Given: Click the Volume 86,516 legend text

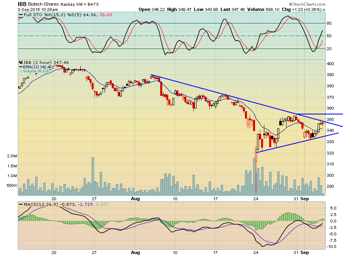Looking at the screenshot, I should pyautogui.click(x=36, y=71).
